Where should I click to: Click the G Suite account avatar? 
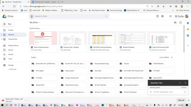(187, 16)
